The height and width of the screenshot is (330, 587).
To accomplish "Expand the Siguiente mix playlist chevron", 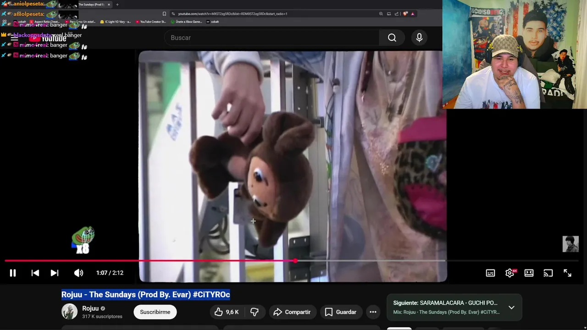I will click(511, 308).
